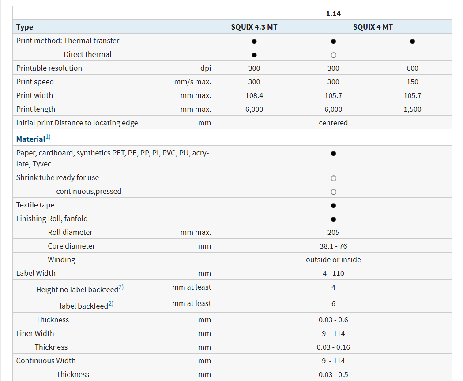463x381 pixels.
Task: Click the filled dot in Textile tape row
Action: [333, 206]
